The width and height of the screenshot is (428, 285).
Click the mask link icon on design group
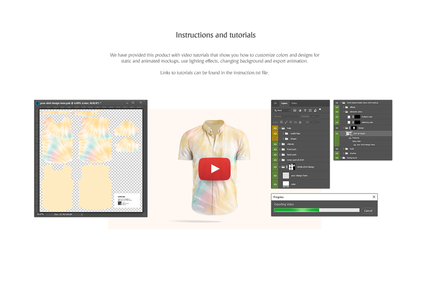coord(350,128)
